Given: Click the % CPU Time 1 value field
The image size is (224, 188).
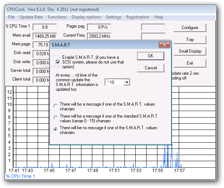Looking at the screenshot, I should [45, 27].
